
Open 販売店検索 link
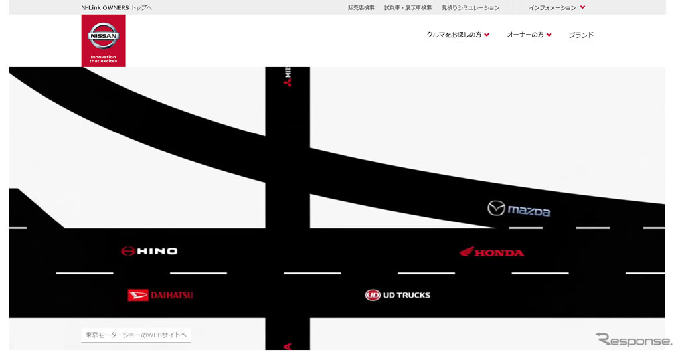pyautogui.click(x=361, y=7)
